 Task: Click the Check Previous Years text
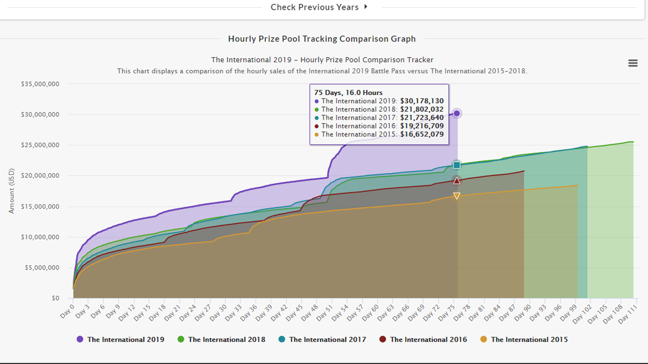[314, 7]
